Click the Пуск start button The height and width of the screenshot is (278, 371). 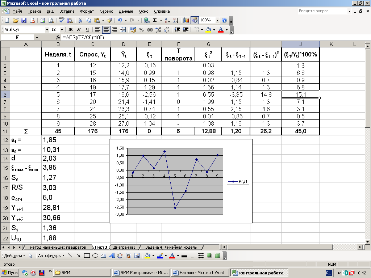tap(10, 273)
